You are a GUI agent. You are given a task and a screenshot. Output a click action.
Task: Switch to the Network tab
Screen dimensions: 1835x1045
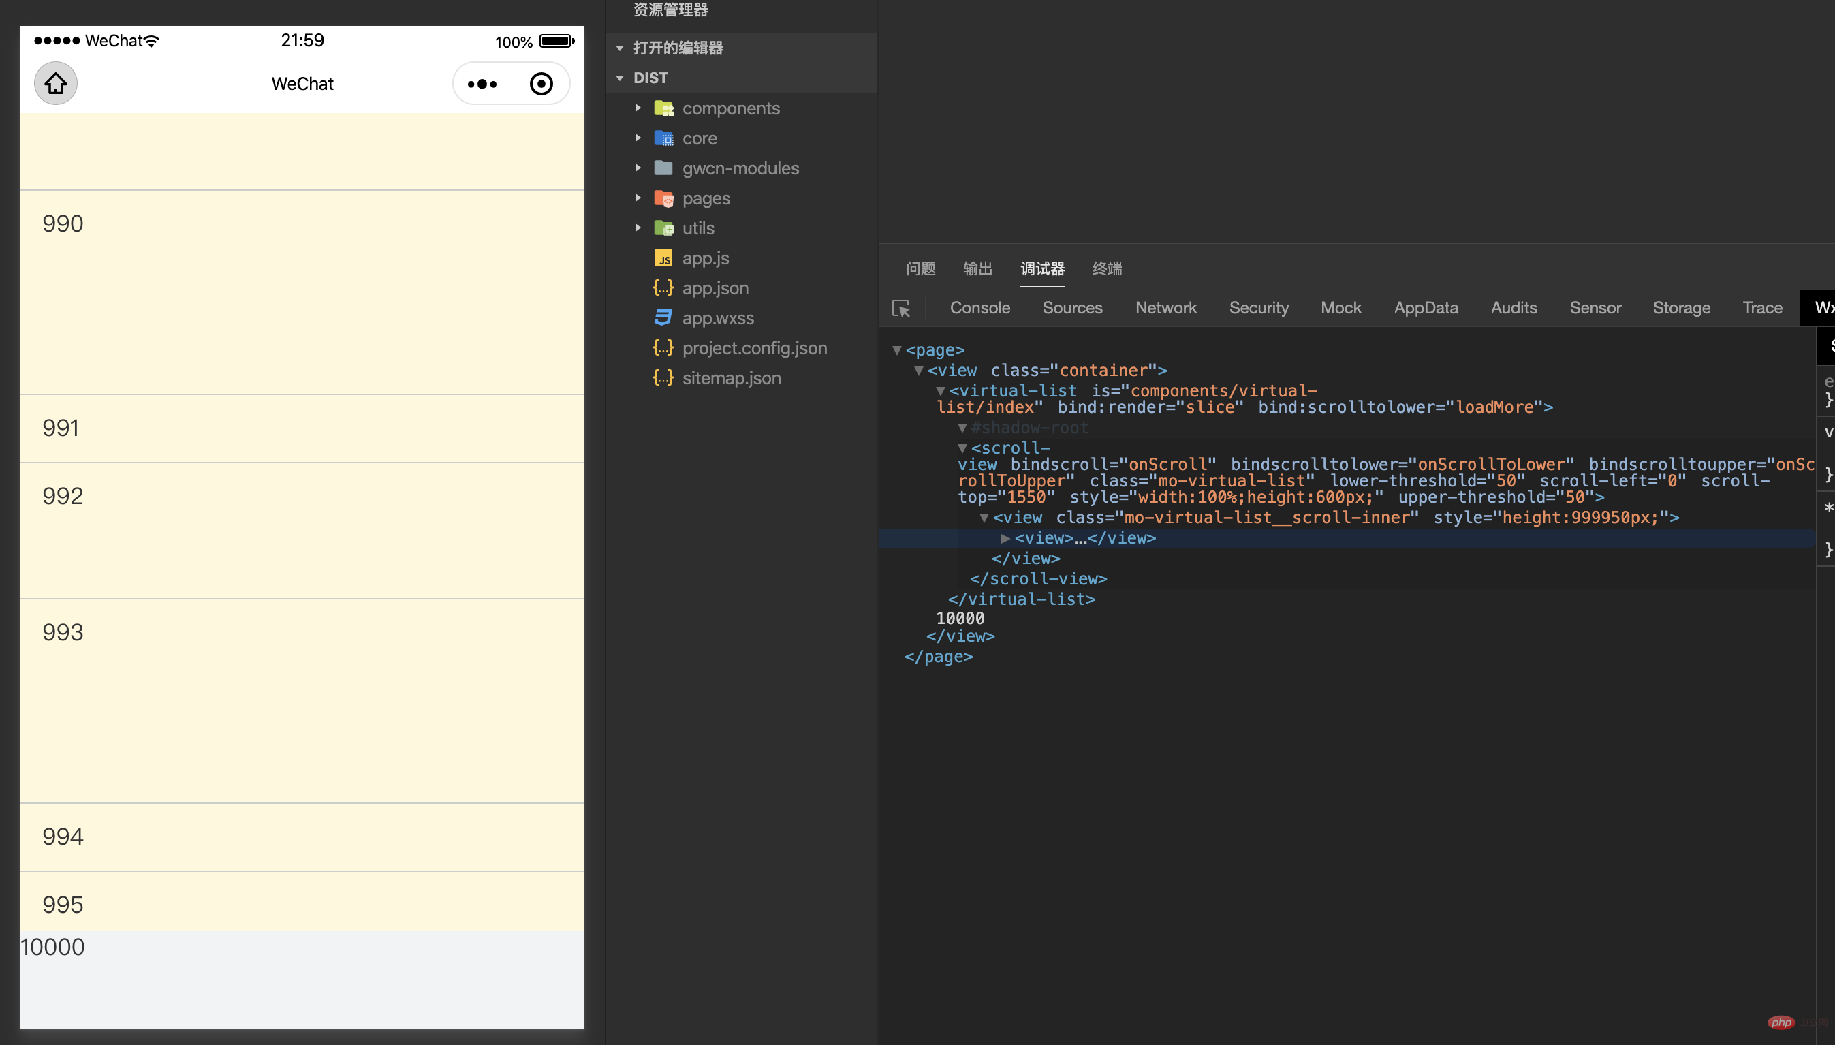1165,308
